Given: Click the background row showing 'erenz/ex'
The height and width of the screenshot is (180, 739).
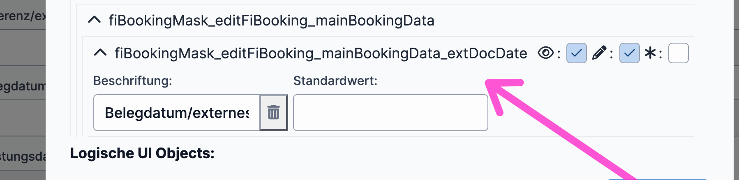Looking at the screenshot, I should pos(23,16).
